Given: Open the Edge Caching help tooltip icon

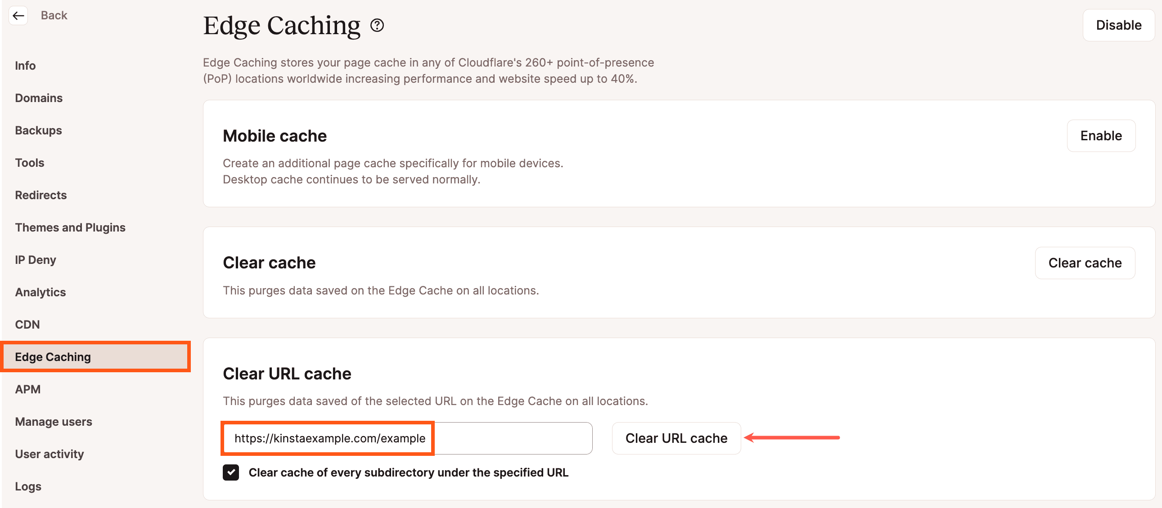Looking at the screenshot, I should point(377,26).
